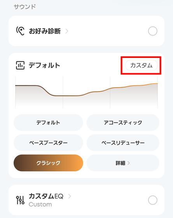
Task: Select the highlighted クラシック preset
Action: point(48,163)
